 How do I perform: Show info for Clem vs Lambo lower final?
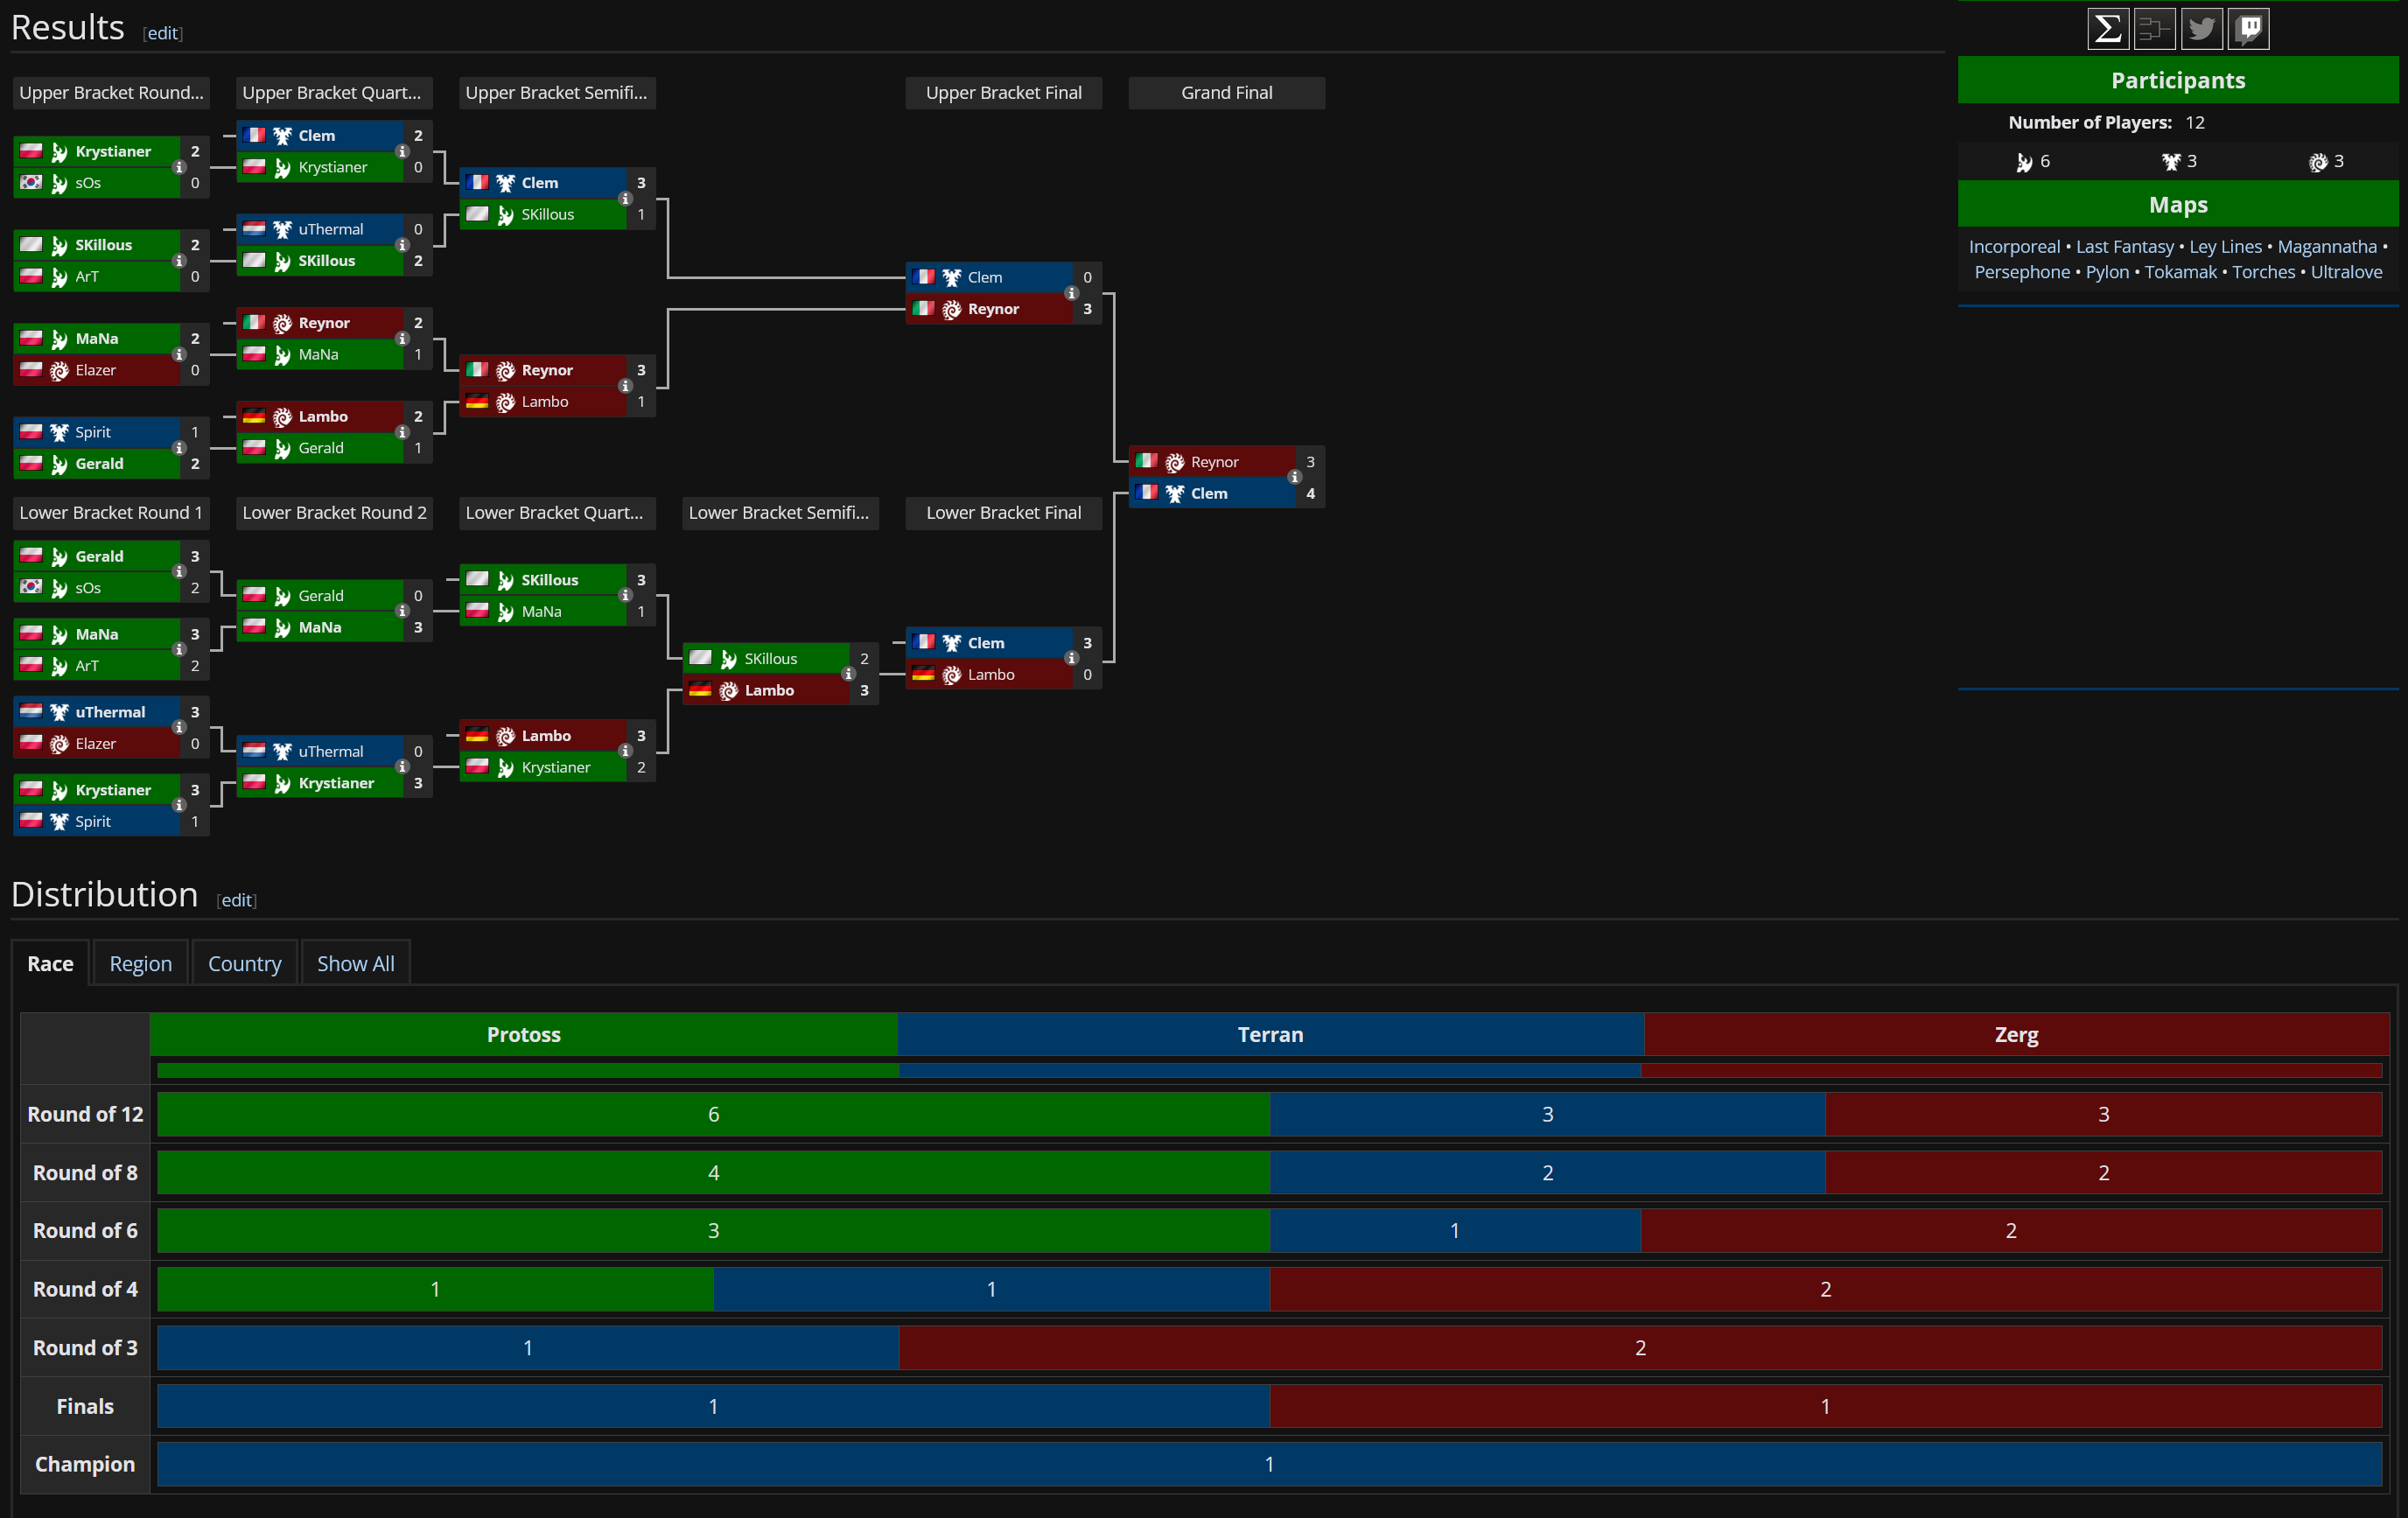[x=1071, y=659]
